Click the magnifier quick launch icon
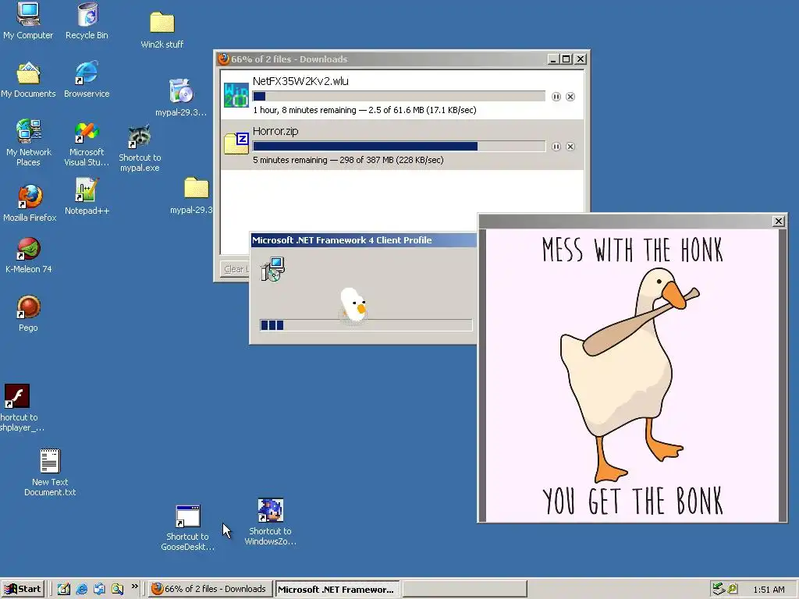The image size is (799, 599). tap(117, 590)
